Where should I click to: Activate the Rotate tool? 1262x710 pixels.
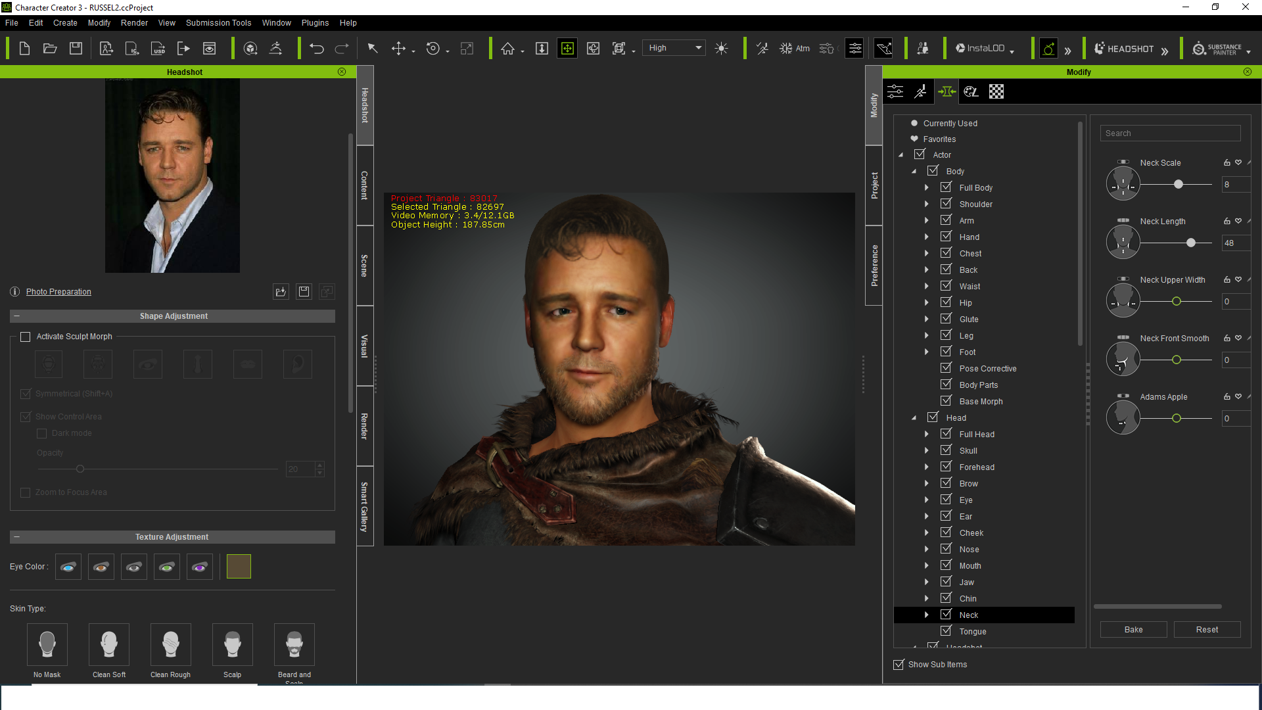[432, 48]
